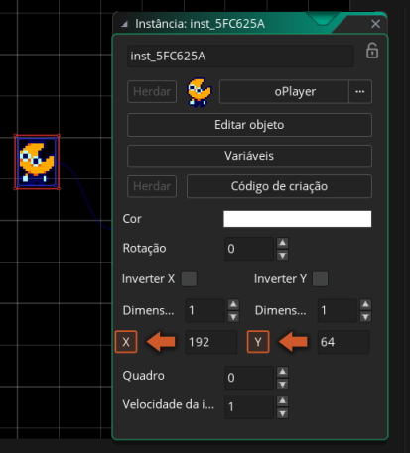Decrease Rotação with the down arrow

coord(282,255)
